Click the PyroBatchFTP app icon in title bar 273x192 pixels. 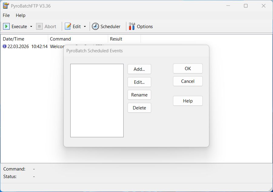pos(6,6)
